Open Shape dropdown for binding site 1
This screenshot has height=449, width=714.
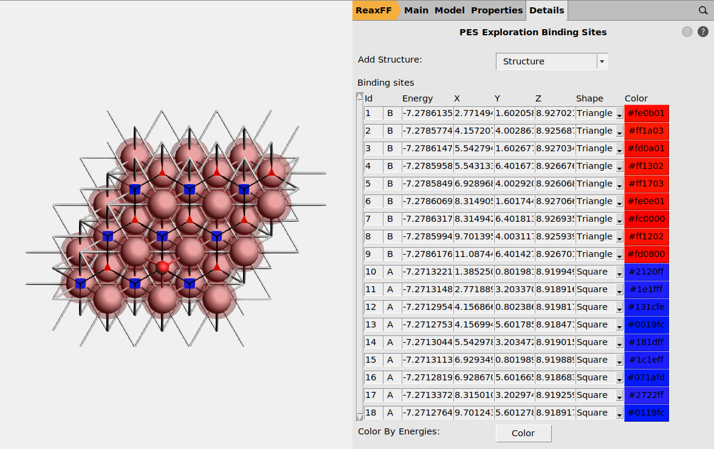(x=619, y=114)
